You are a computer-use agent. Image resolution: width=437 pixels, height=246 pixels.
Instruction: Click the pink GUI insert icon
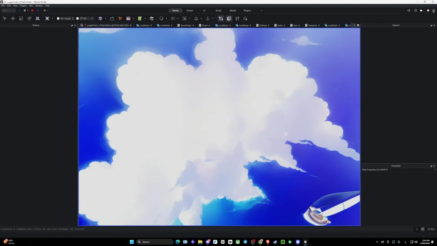(128, 18)
